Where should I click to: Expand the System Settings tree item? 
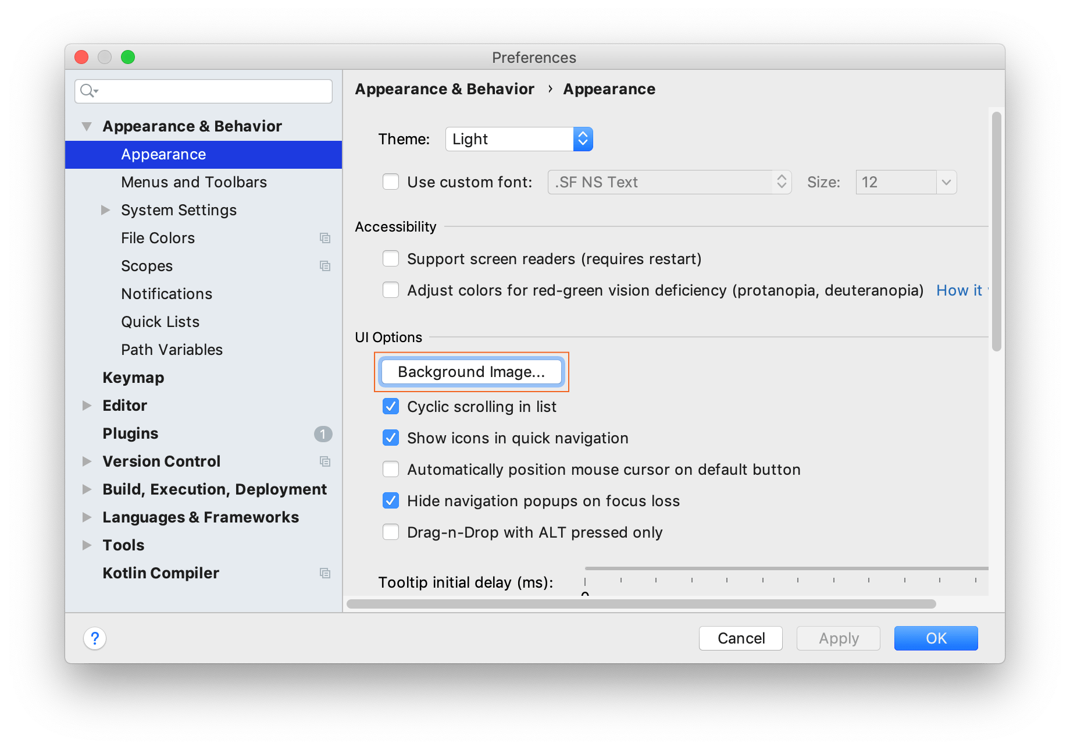pos(106,210)
